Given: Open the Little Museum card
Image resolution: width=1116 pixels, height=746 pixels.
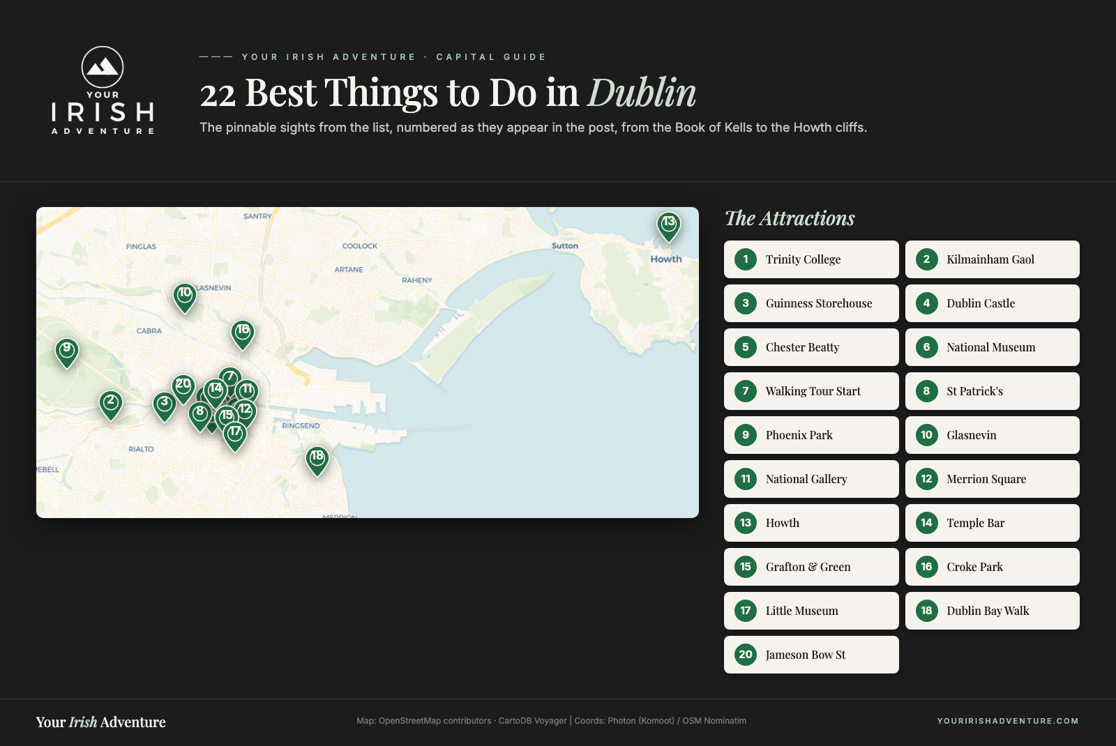Looking at the screenshot, I should pyautogui.click(x=811, y=611).
